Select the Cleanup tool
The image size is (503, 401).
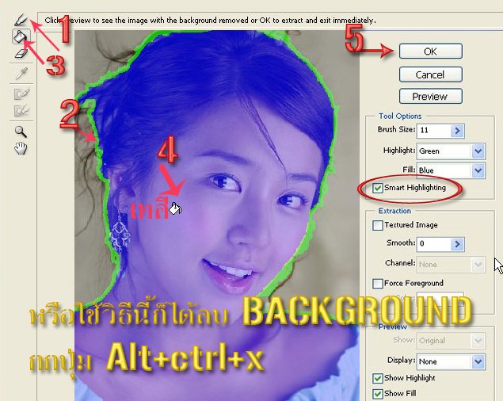click(x=21, y=94)
